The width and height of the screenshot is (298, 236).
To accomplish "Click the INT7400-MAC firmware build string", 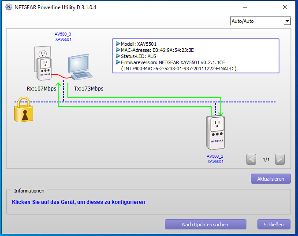I will click(179, 69).
